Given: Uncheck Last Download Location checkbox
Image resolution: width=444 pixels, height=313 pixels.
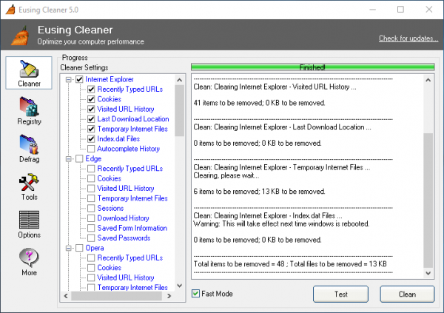Looking at the screenshot, I should tap(91, 119).
